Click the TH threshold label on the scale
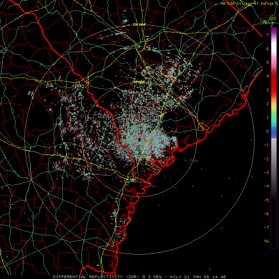 click(x=266, y=241)
